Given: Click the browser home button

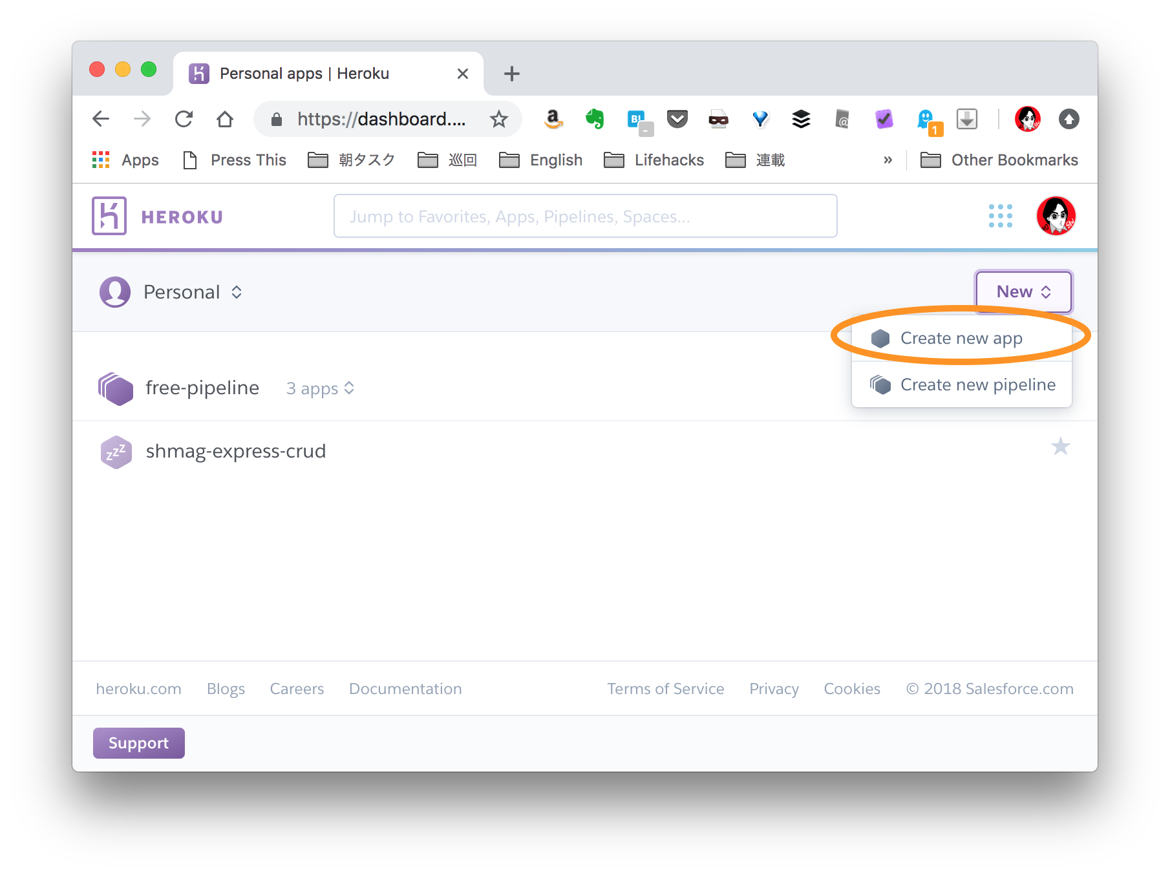Looking at the screenshot, I should (225, 119).
